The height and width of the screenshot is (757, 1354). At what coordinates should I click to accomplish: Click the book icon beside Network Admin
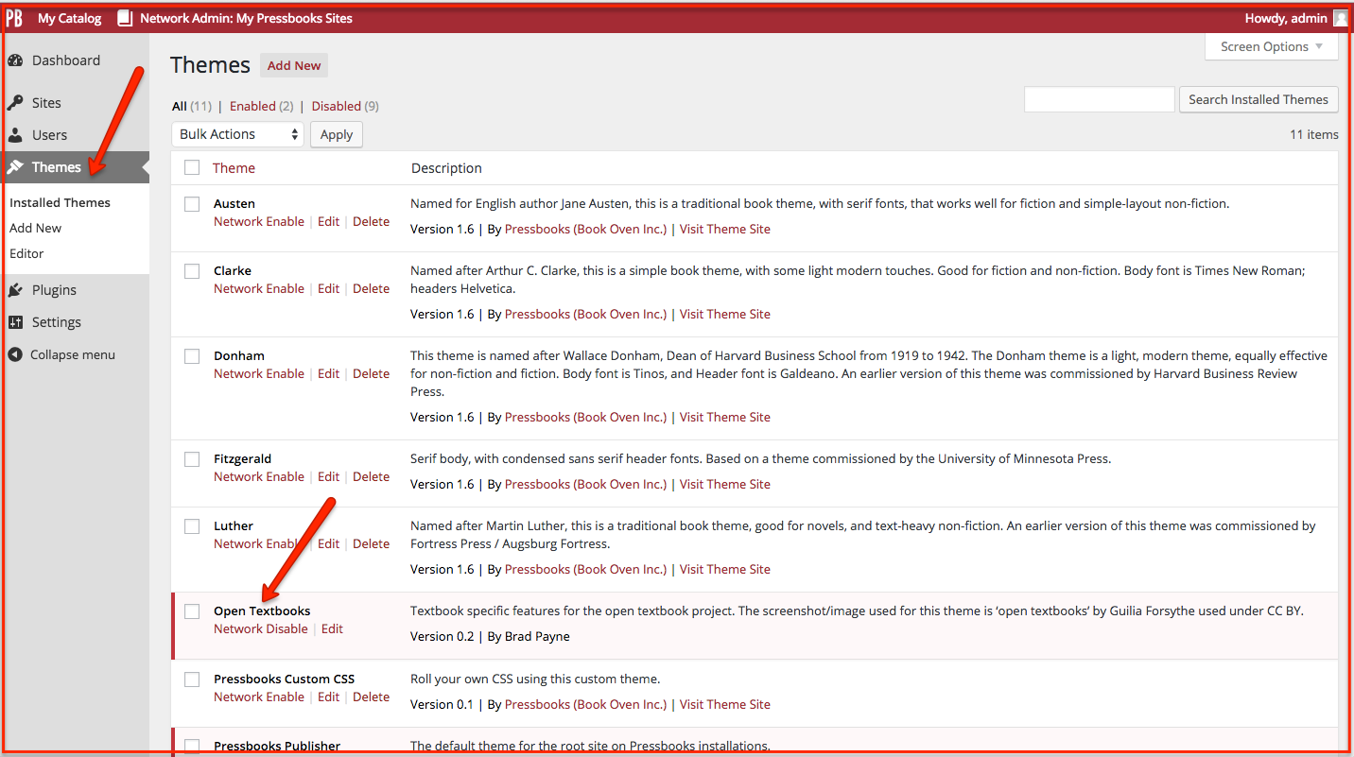125,18
